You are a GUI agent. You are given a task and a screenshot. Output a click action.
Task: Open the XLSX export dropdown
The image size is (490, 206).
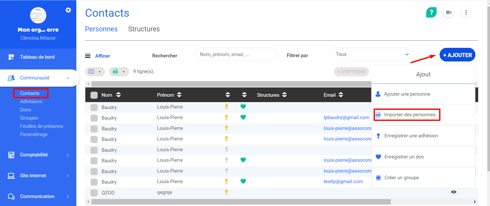pyautogui.click(x=119, y=72)
